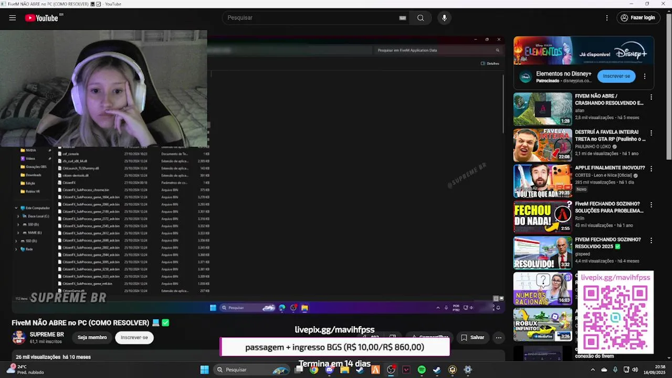Open the on-screen keyboard in search box
This screenshot has height=378, width=672.
pos(403,18)
